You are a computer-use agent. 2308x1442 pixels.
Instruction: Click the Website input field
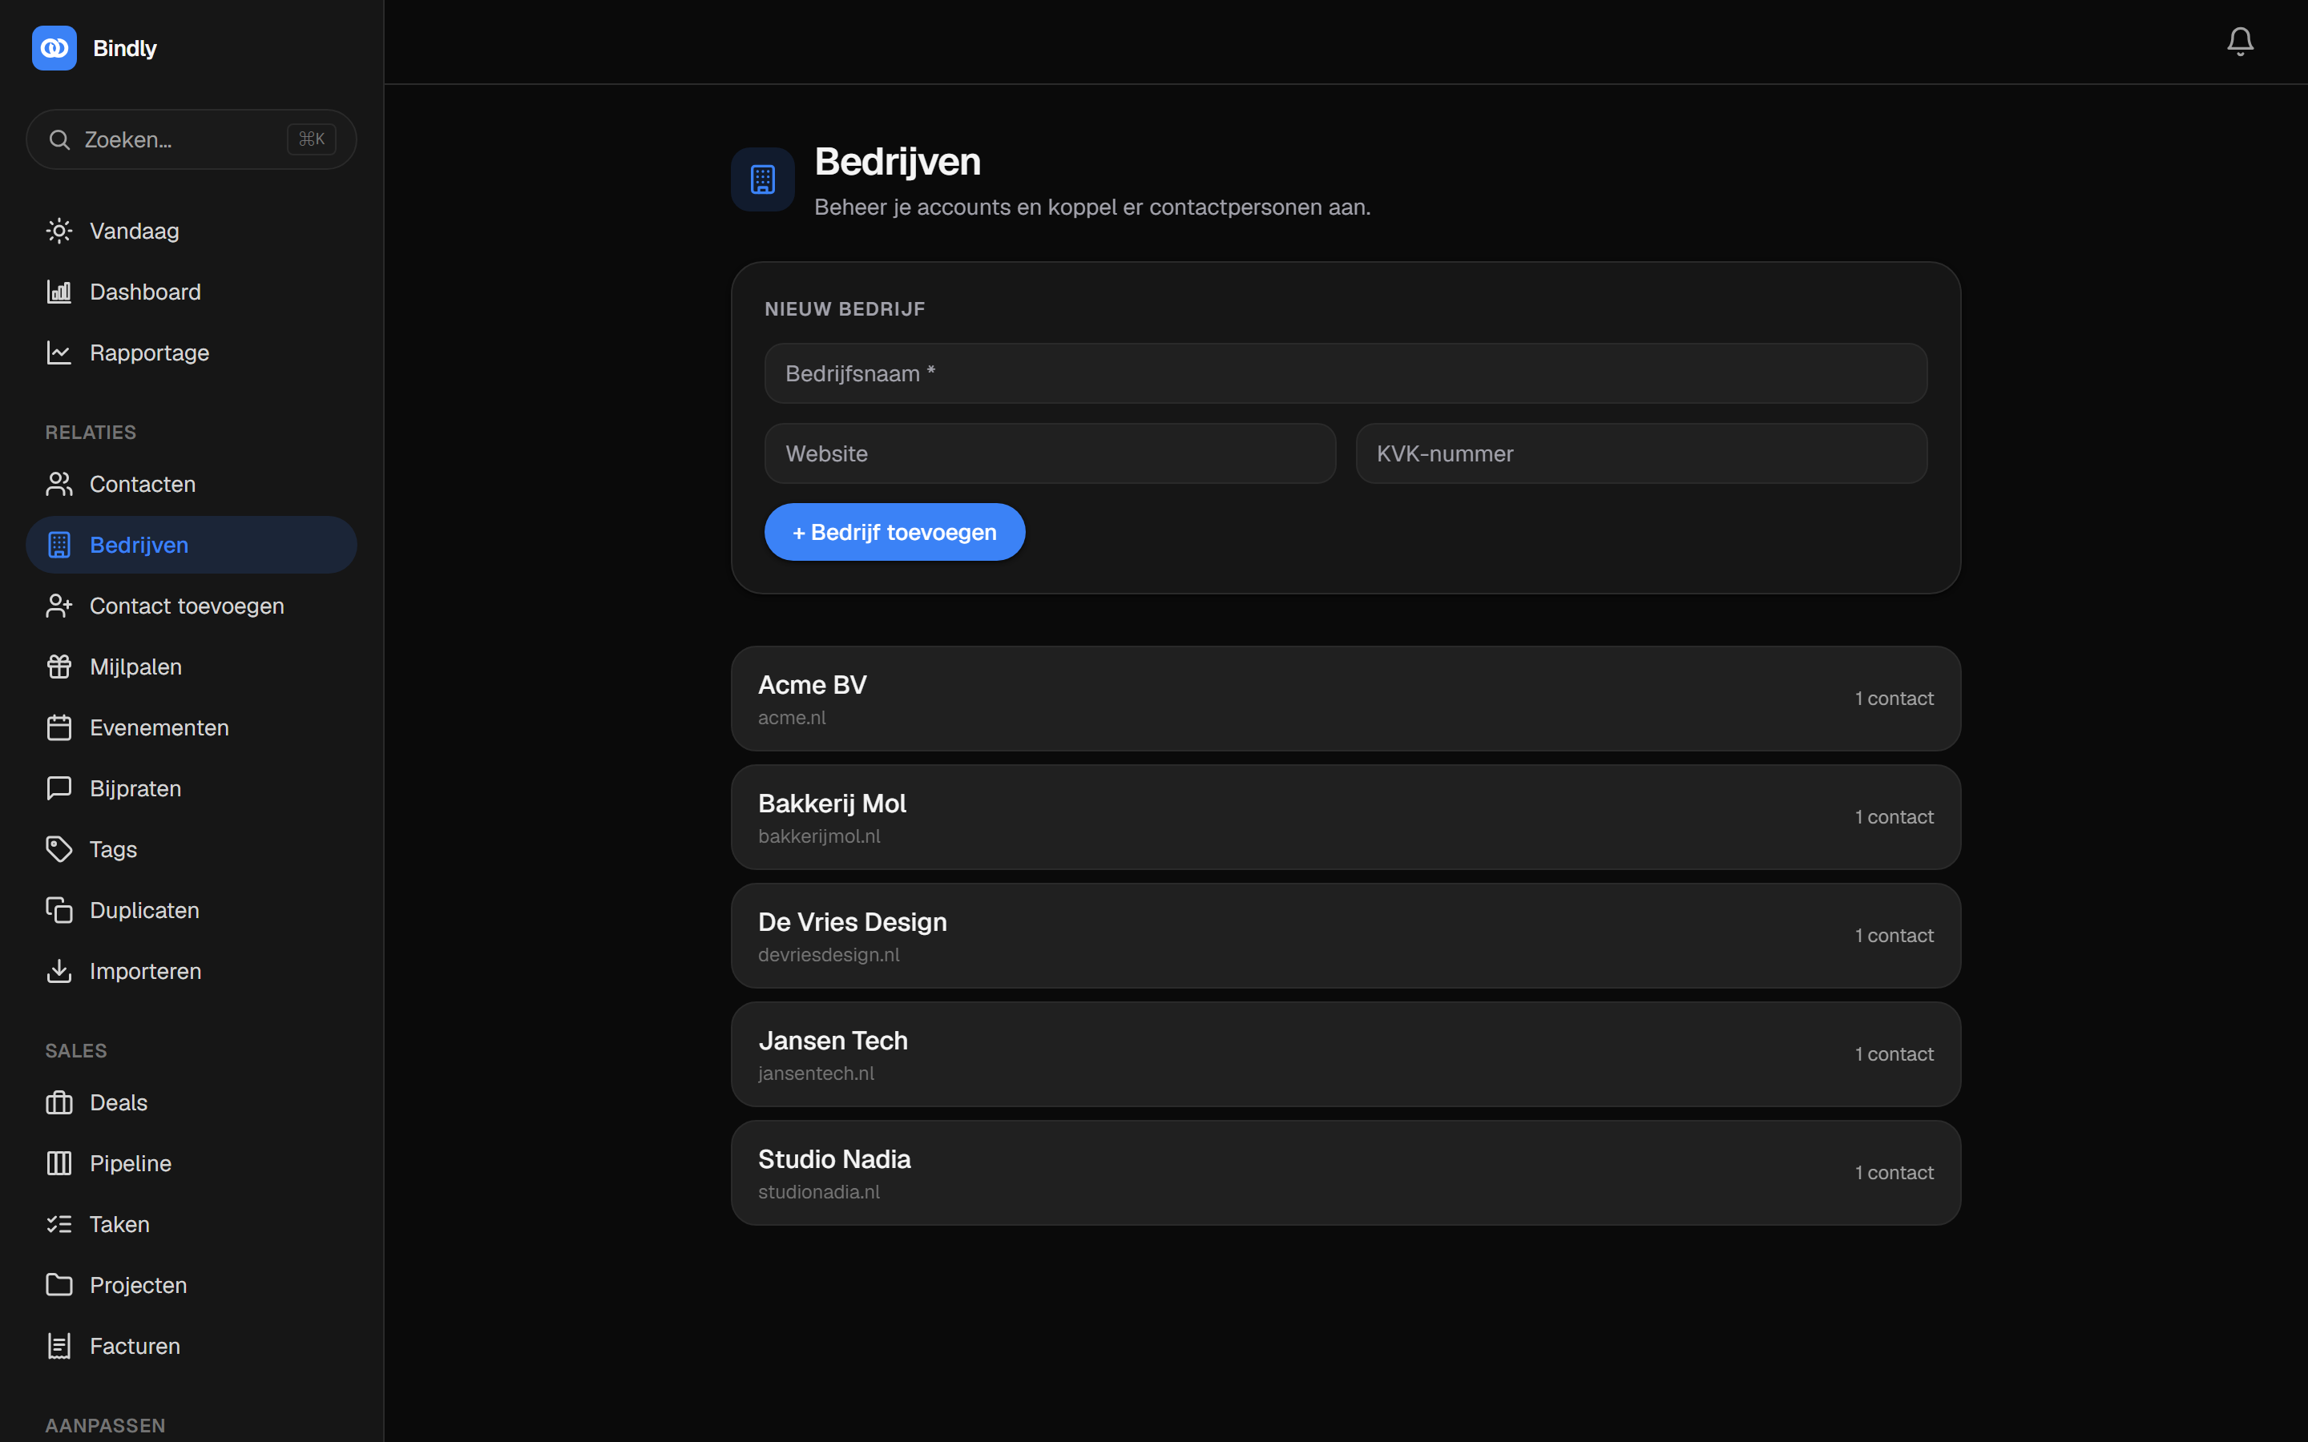point(1050,453)
